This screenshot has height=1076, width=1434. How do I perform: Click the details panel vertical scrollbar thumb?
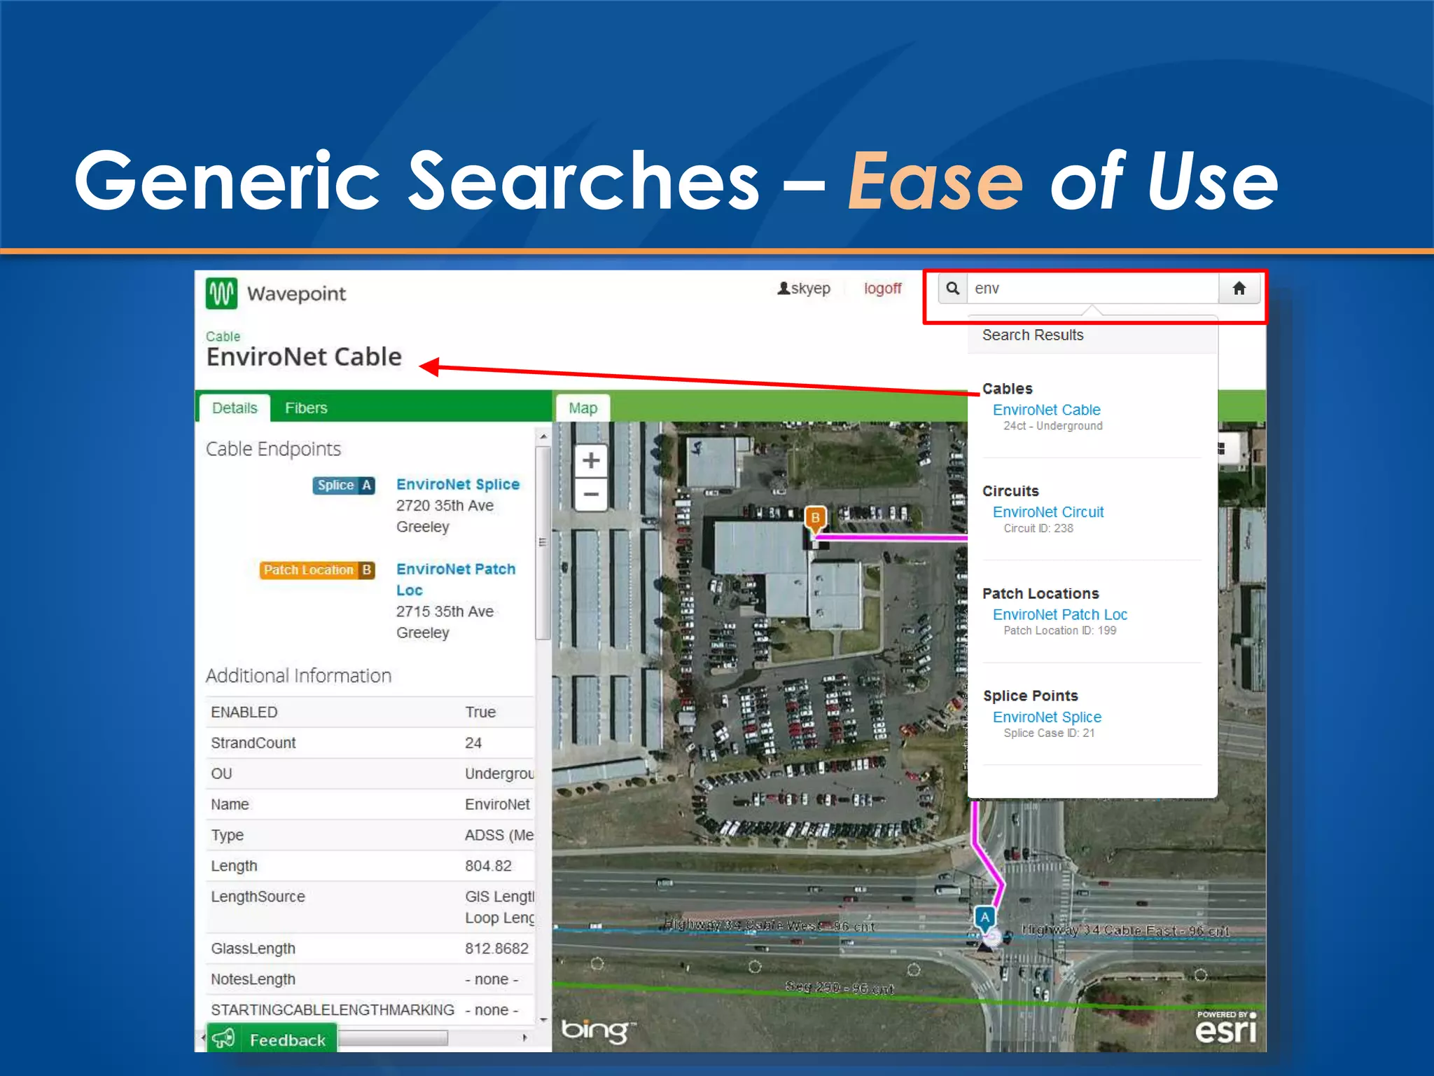click(x=543, y=542)
